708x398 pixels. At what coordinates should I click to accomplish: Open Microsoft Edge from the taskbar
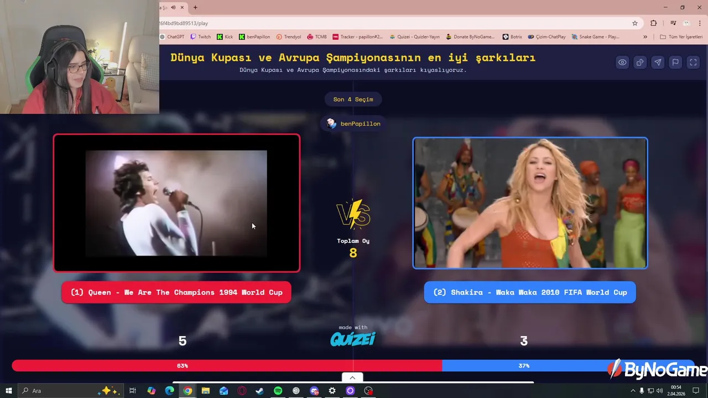click(169, 391)
